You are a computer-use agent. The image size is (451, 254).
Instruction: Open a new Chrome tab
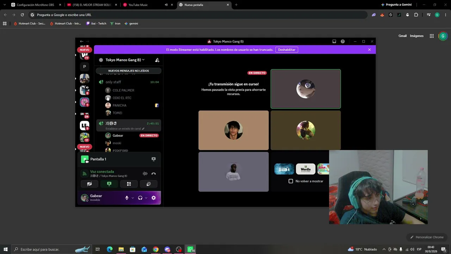(x=236, y=5)
